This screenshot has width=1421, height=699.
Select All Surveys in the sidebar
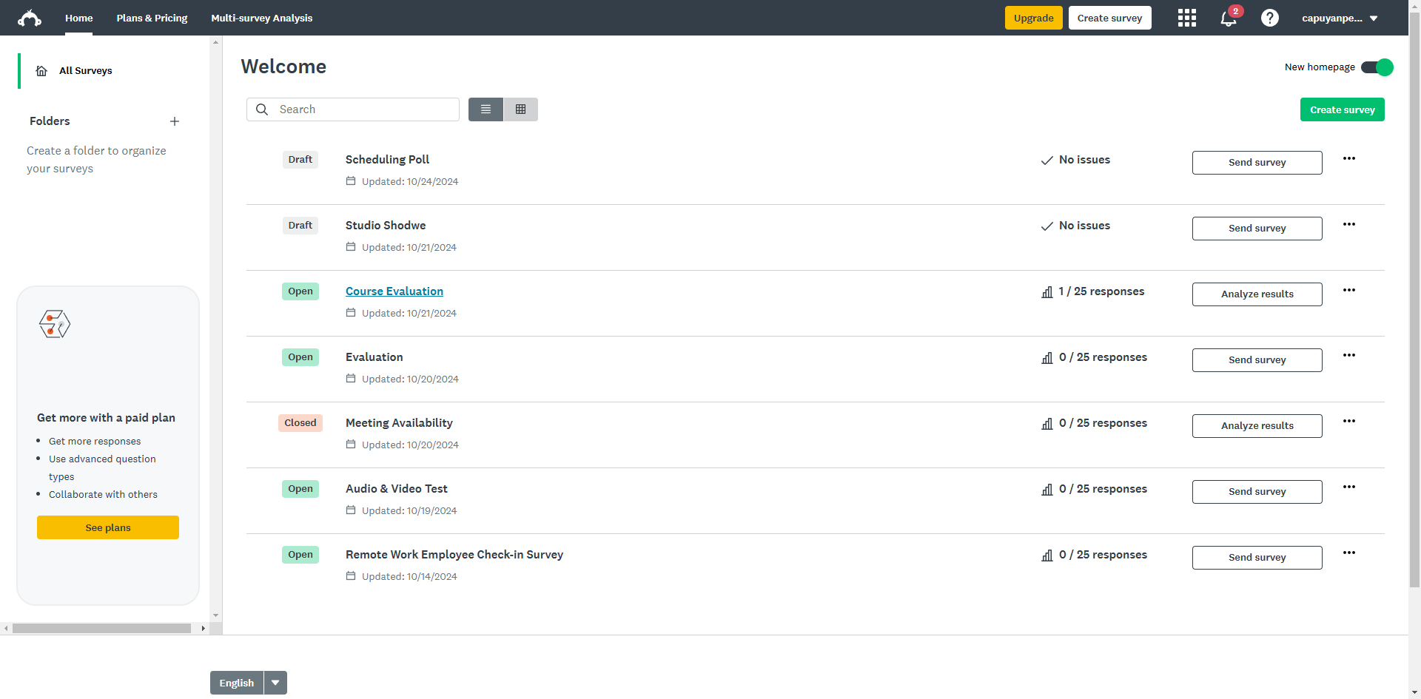[85, 71]
